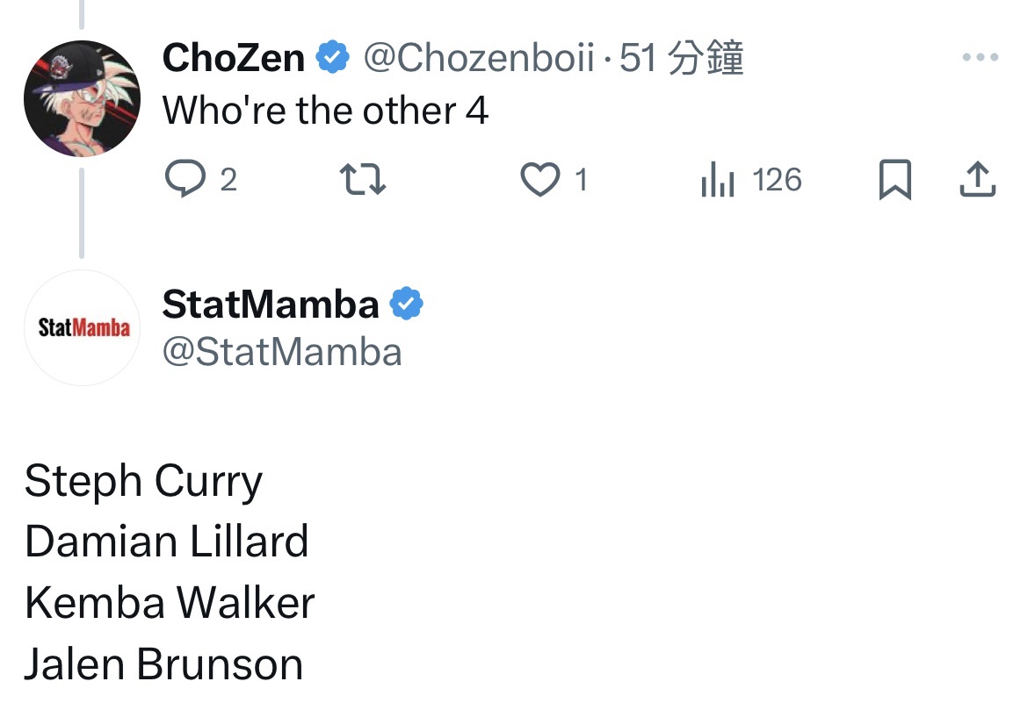Click the @StatMamba handle
1028x703 pixels.
pos(282,352)
